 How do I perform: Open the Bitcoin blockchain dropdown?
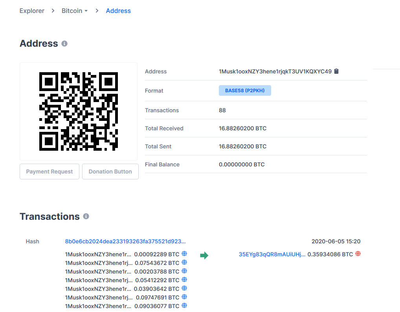point(75,11)
